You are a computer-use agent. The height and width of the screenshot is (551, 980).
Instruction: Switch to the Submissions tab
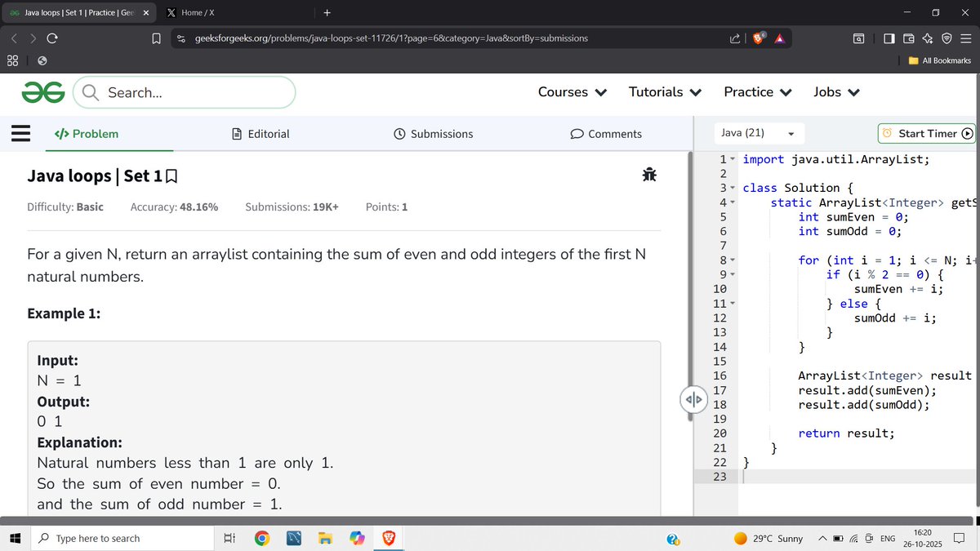pyautogui.click(x=433, y=134)
